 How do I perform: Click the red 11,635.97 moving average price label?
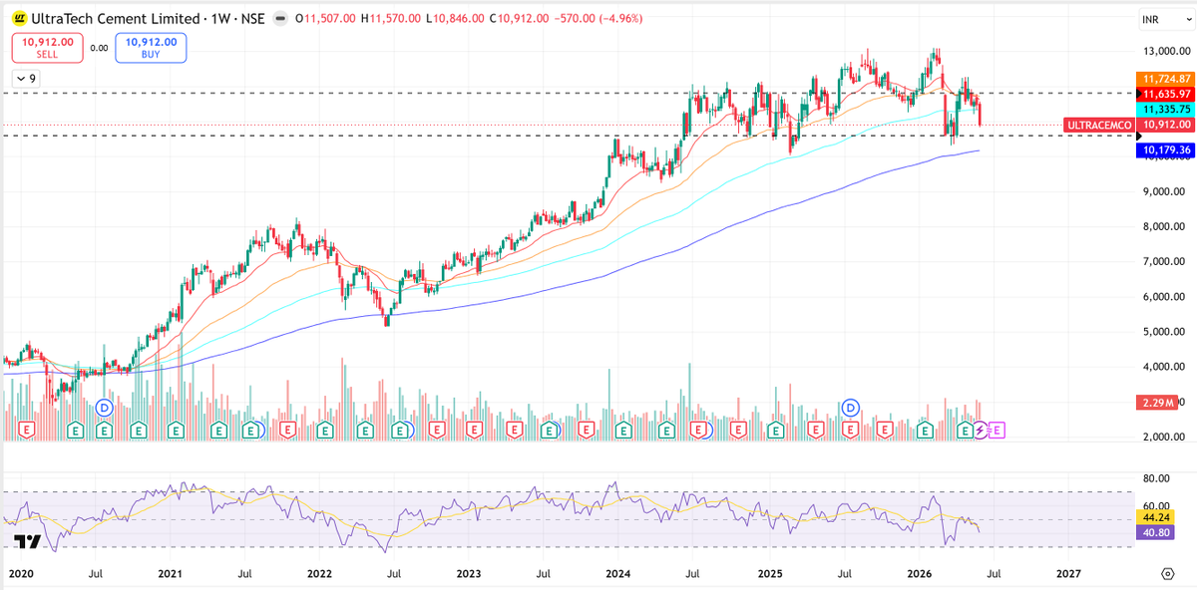click(x=1165, y=94)
